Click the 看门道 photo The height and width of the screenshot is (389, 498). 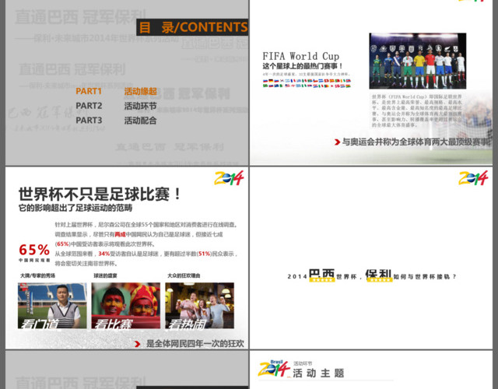52,306
